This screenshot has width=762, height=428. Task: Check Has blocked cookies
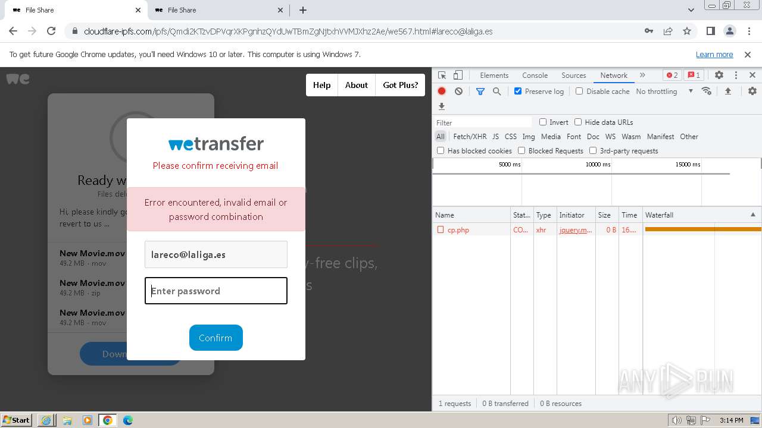tap(441, 151)
